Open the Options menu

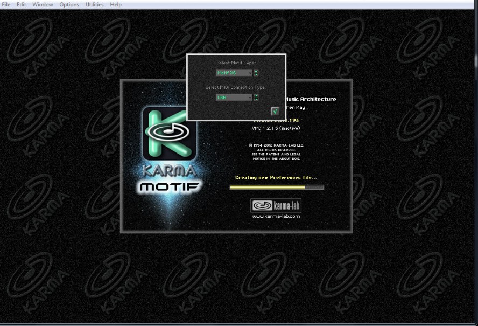click(69, 4)
